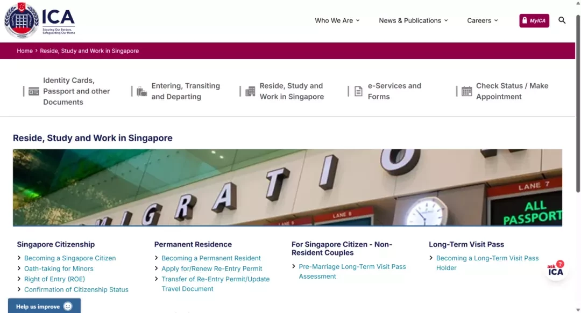Click the e-Services and Forms document icon

pos(358,91)
